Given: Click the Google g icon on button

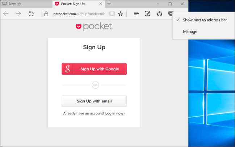Looking at the screenshot, I should click(67, 69).
